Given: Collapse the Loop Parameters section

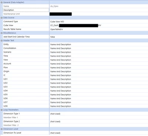Looking at the screenshot, I should pos(1,110).
